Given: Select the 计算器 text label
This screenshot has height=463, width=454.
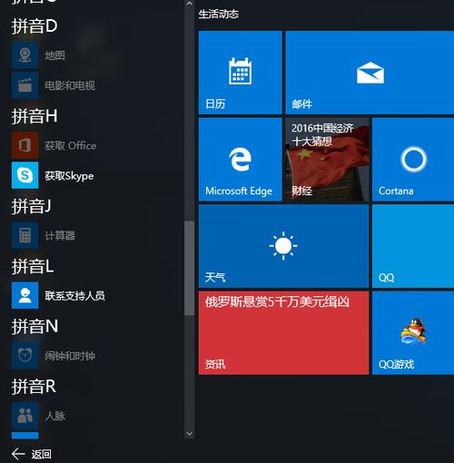Looking at the screenshot, I should pos(60,236).
